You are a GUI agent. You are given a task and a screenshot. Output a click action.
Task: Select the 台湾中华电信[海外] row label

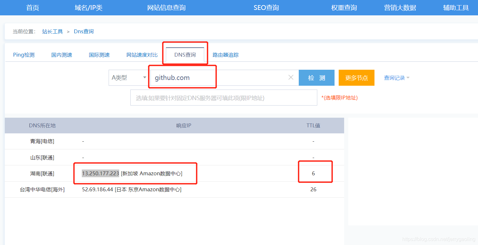point(42,189)
